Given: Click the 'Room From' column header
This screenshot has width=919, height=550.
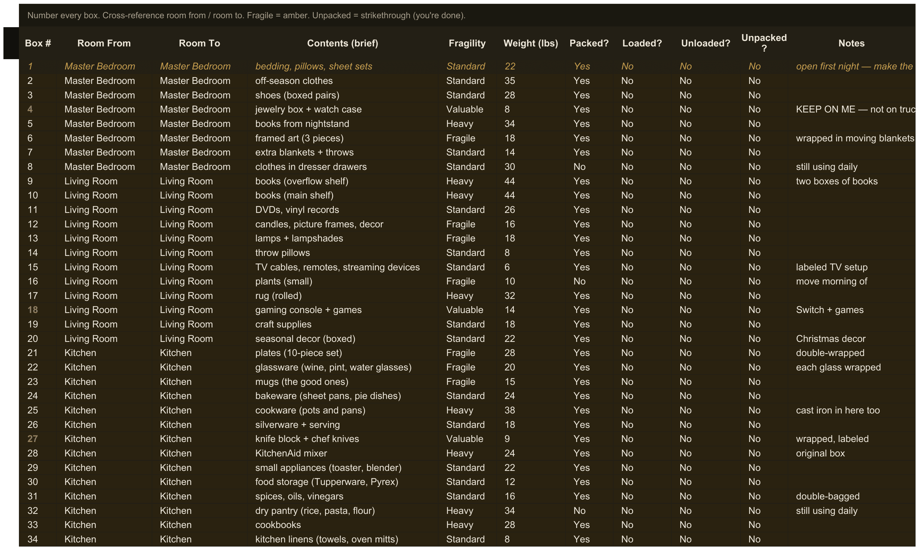Looking at the screenshot, I should coord(104,43).
